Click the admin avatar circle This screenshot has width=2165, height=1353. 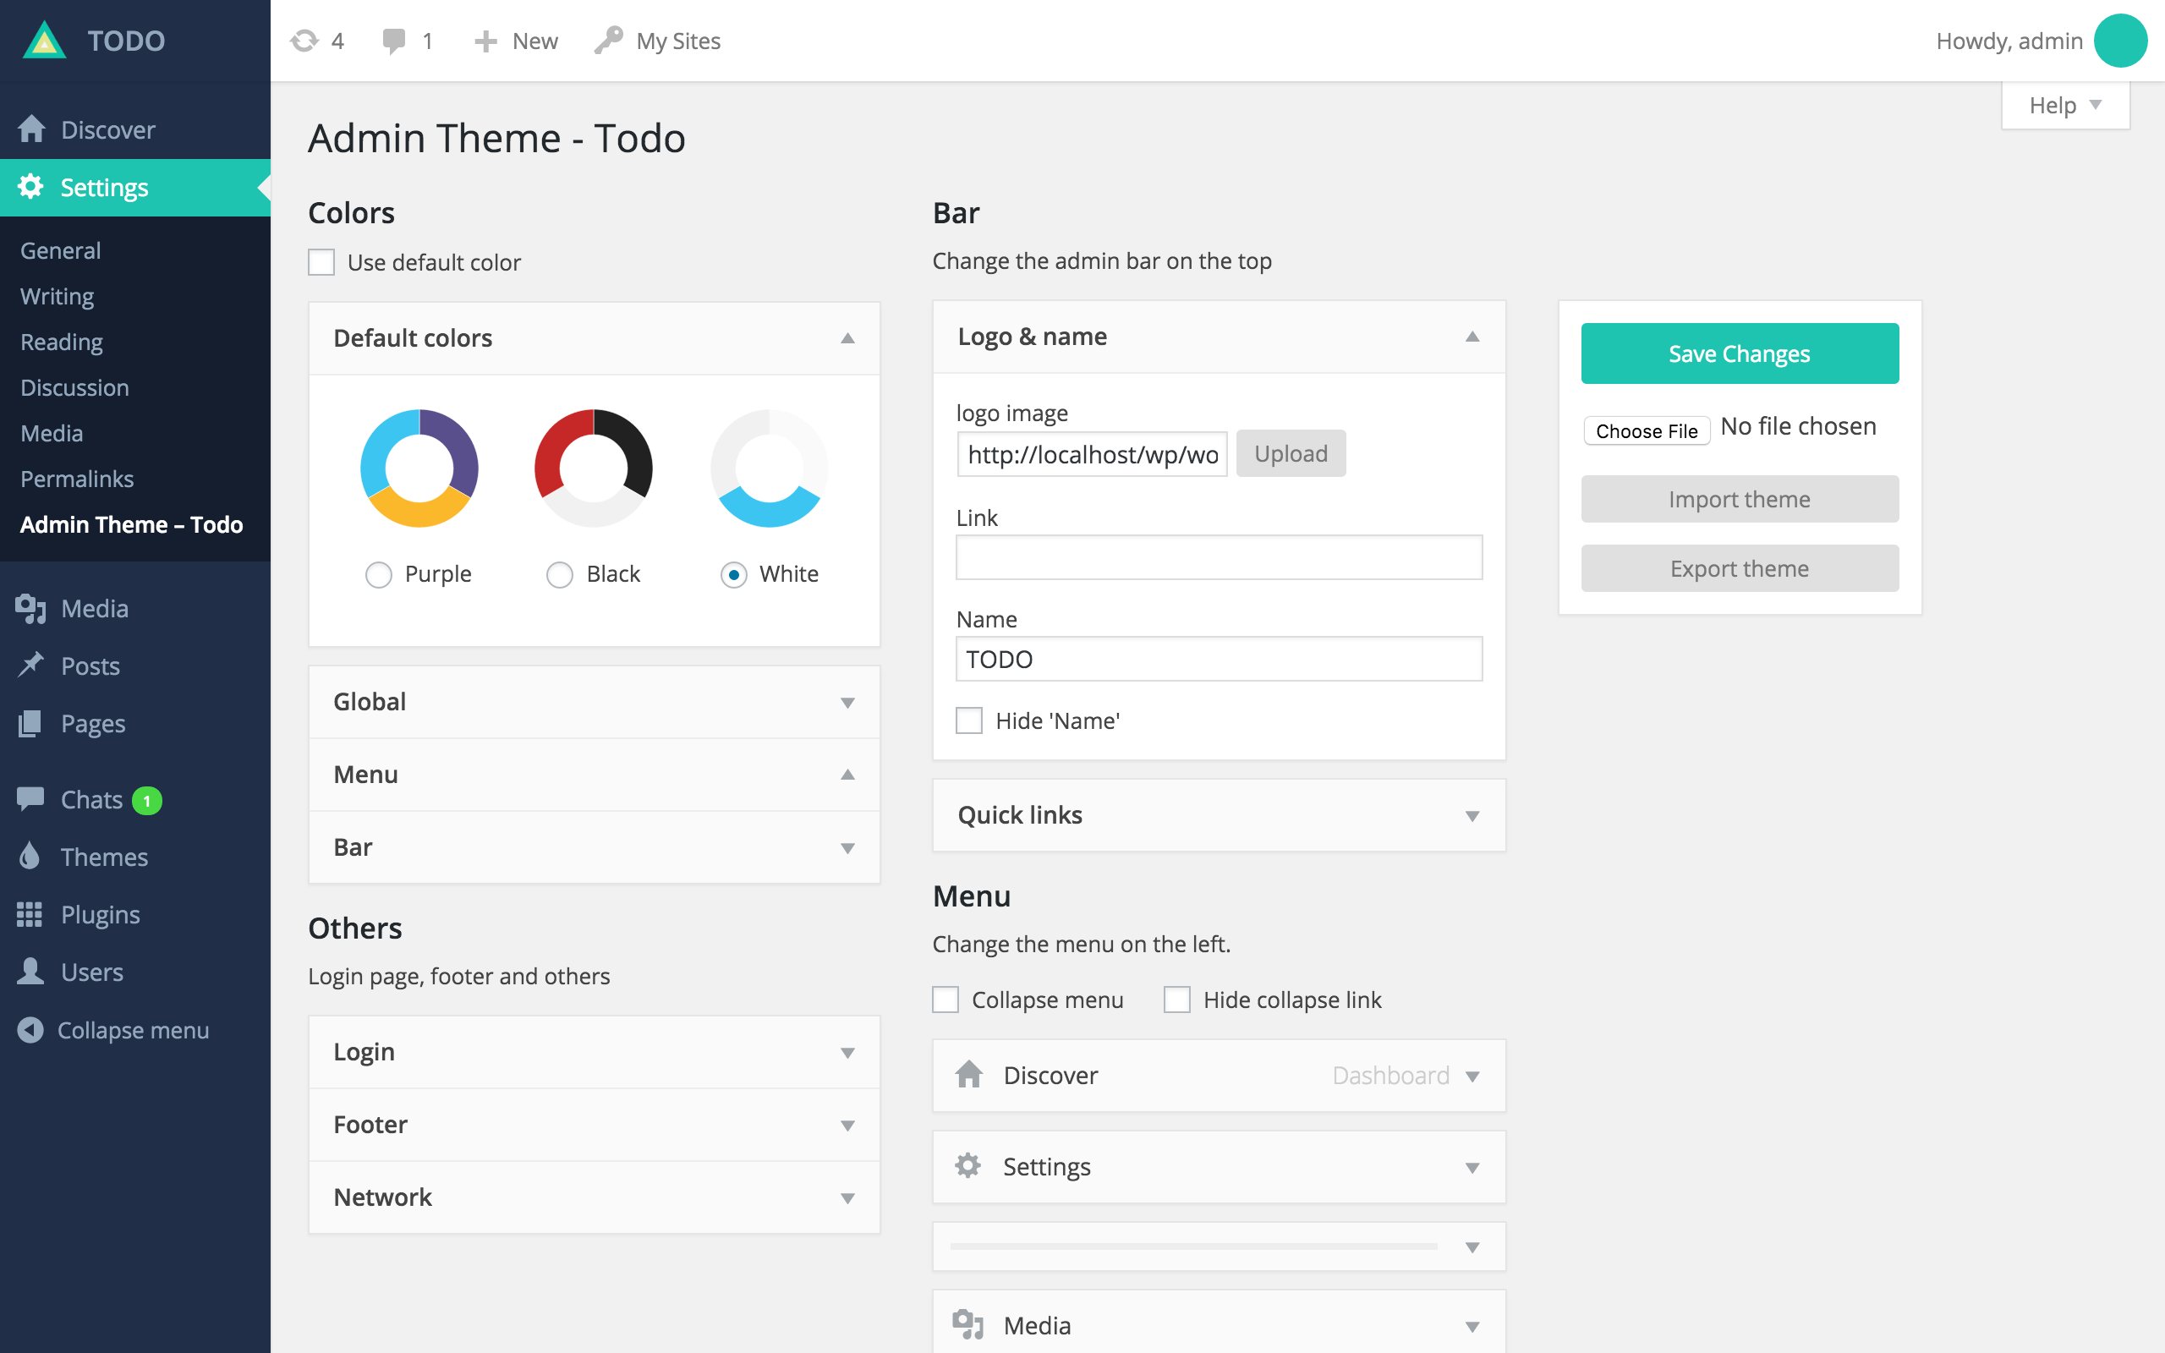pyautogui.click(x=2119, y=41)
